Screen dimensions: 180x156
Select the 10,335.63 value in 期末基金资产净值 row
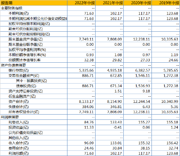pyautogui.click(x=166, y=39)
